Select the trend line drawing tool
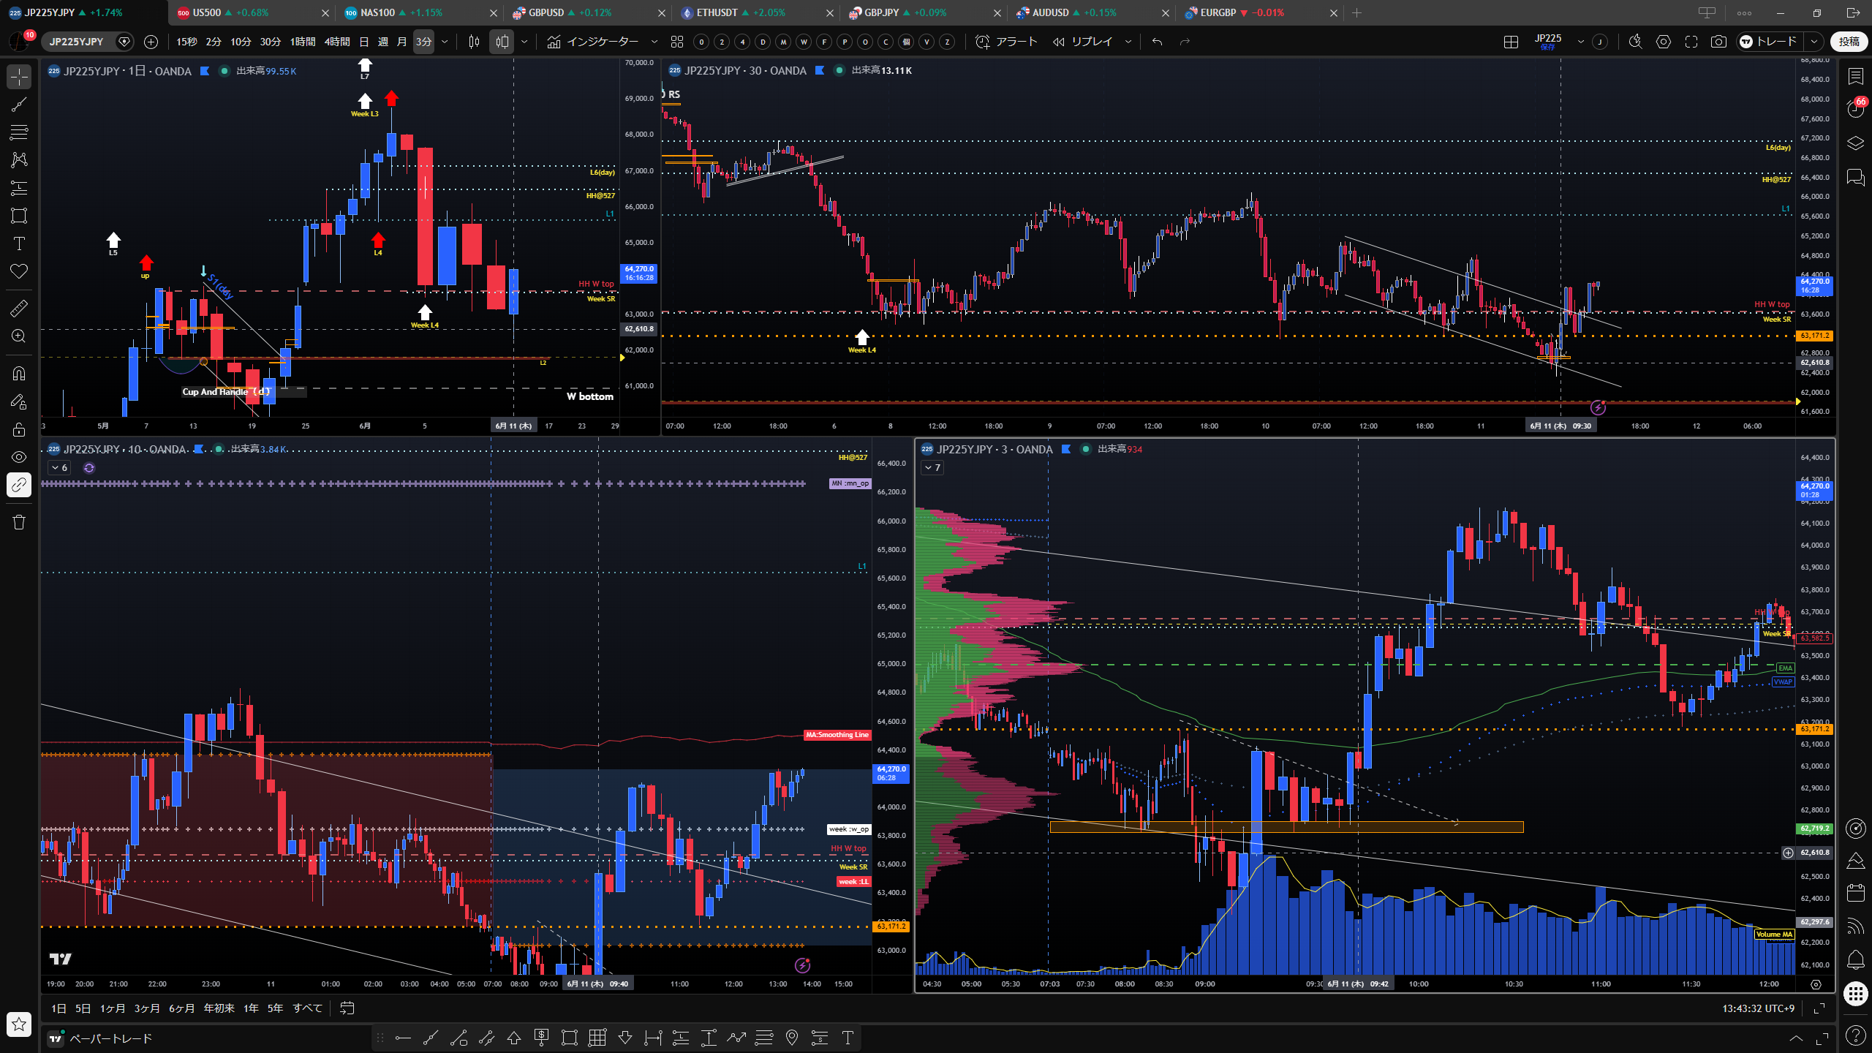Viewport: 1872px width, 1053px height. (x=19, y=105)
